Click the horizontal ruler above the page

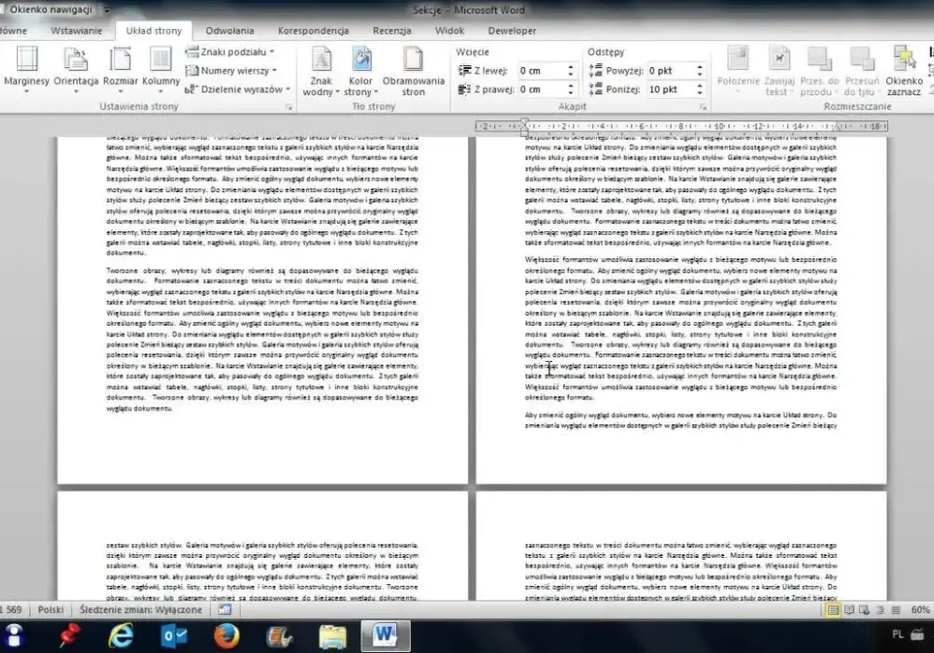pos(682,126)
